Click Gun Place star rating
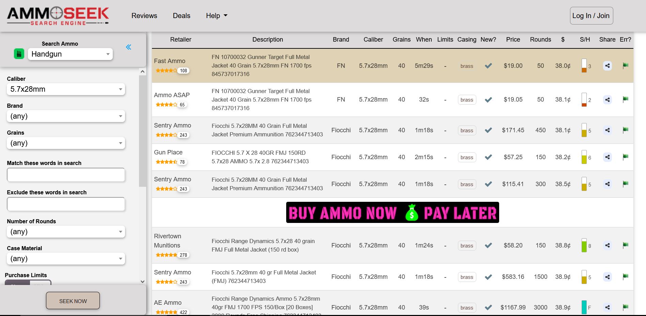 coord(166,162)
